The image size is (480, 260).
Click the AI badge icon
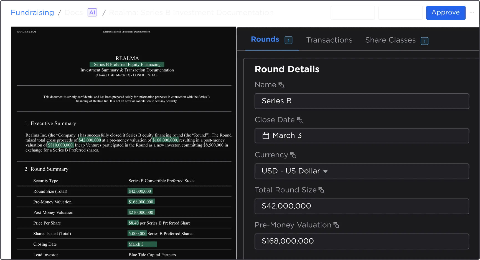pyautogui.click(x=92, y=12)
